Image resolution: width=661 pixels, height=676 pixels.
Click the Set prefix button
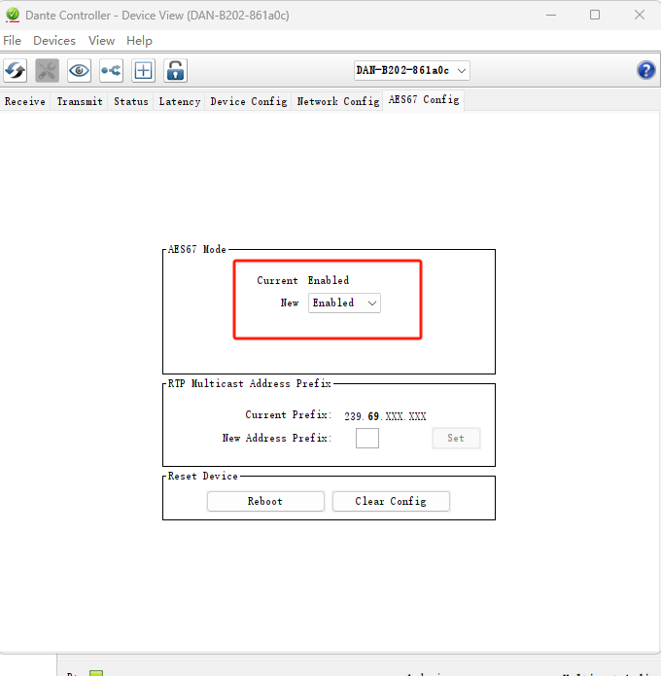coord(456,439)
